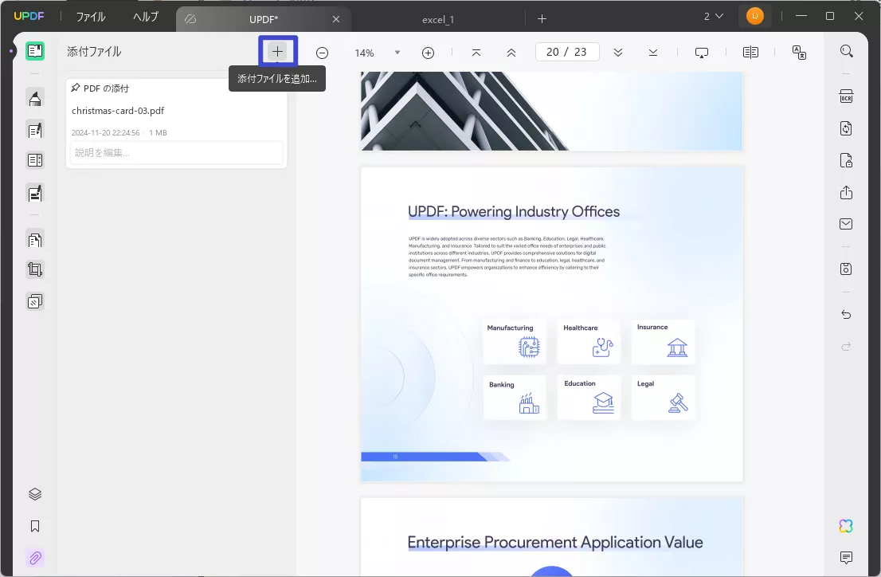
Task: Open Protect PDF with lock icon
Action: point(846,160)
